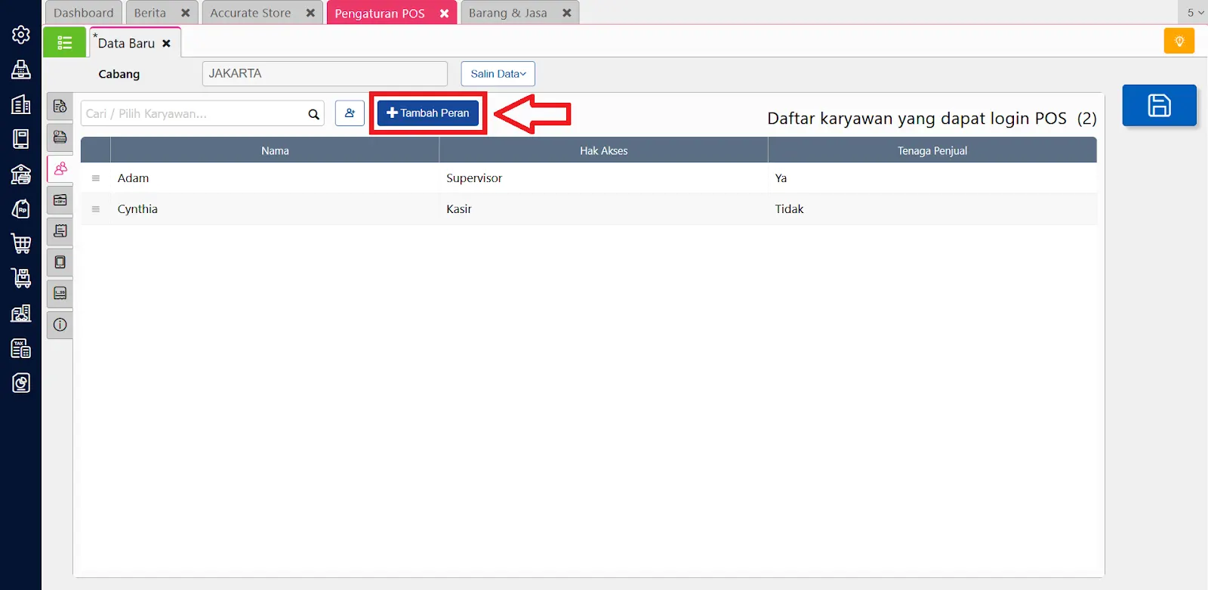Viewport: 1208px width, 590px height.
Task: Select the Data Baru sub-tab
Action: point(126,44)
